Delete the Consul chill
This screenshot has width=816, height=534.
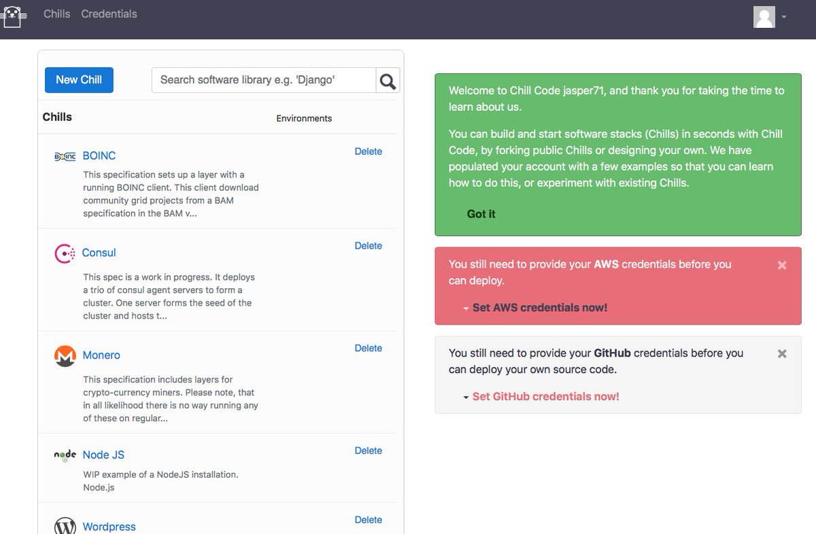click(x=369, y=246)
